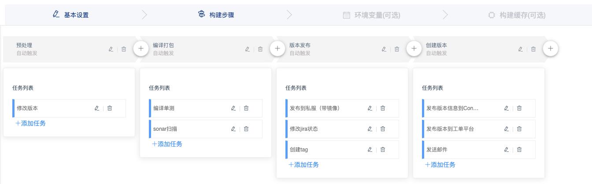Delete the 修改jira状态 task
Image resolution: width=592 pixels, height=184 pixels.
coord(383,129)
